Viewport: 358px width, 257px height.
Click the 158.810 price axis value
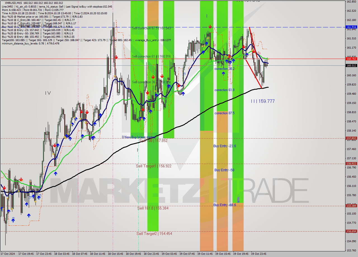click(351, 112)
